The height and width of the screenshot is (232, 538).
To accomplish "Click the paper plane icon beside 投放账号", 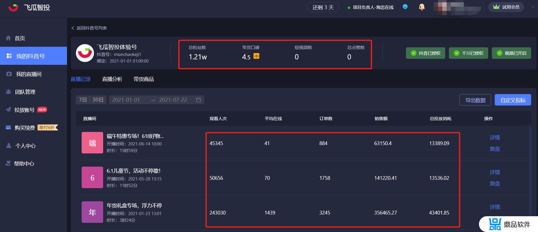I will coord(8,110).
